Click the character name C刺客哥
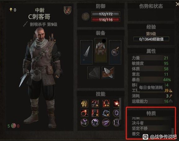Image resolution: width=179 pixels, height=141 pixels. [x=39, y=17]
